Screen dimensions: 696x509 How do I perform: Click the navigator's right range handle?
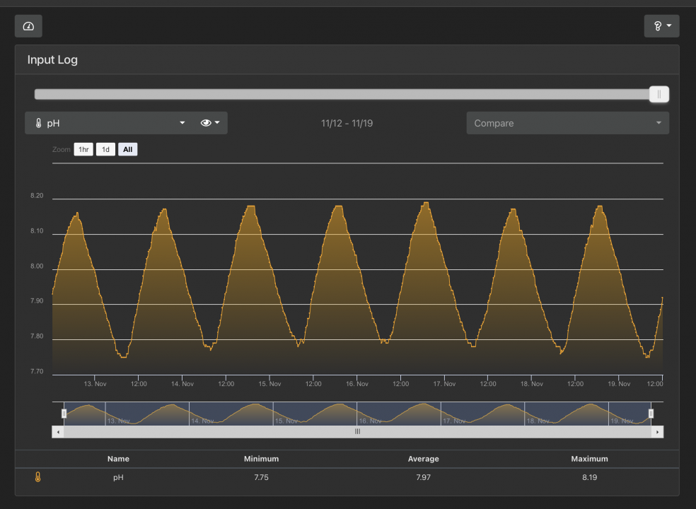click(x=651, y=413)
